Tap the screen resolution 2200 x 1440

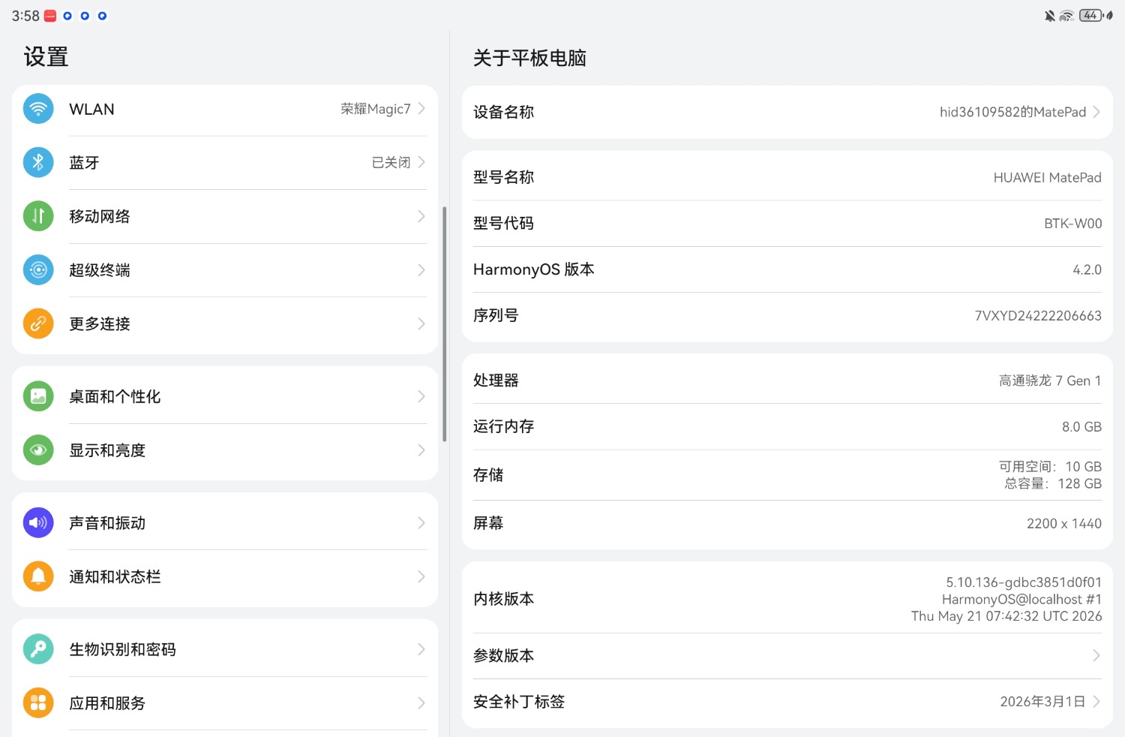click(x=1064, y=524)
